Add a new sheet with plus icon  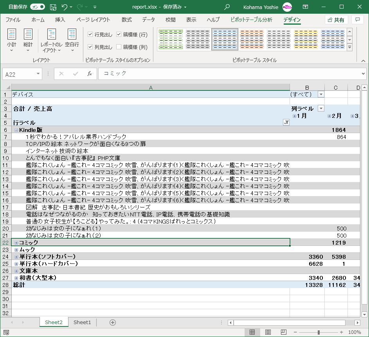tap(112, 323)
